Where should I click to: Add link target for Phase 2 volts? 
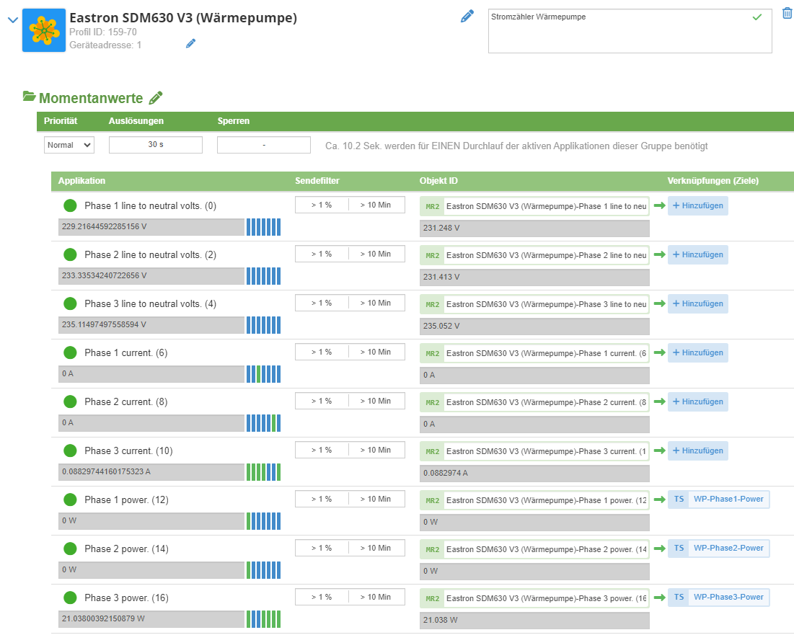698,255
